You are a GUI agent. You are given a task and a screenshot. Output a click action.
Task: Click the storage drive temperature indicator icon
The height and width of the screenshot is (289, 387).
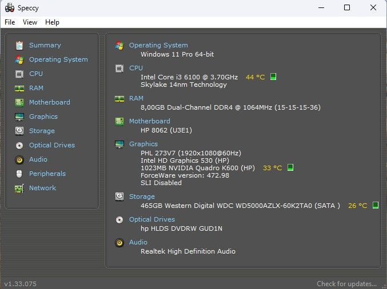pyautogui.click(x=376, y=206)
